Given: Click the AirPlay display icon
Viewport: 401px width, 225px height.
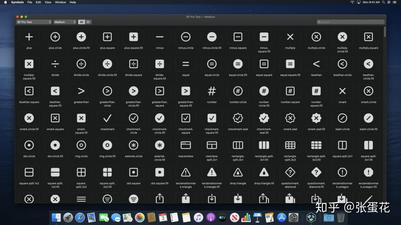Looking at the screenshot, I should (x=359, y=2).
